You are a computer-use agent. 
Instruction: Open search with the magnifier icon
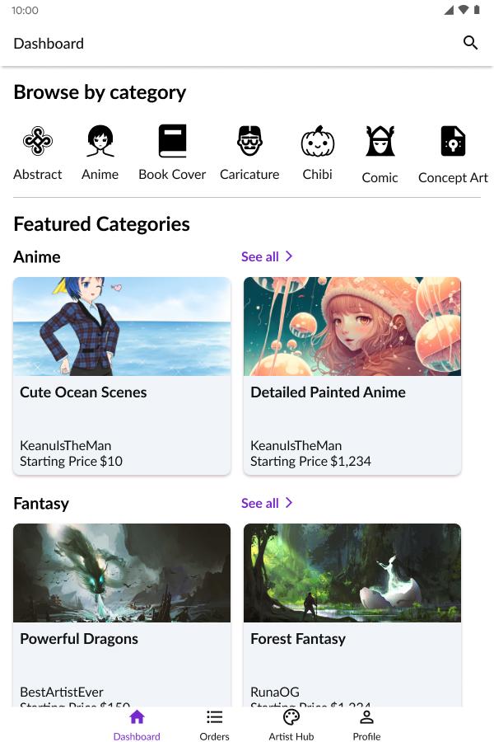click(x=470, y=43)
